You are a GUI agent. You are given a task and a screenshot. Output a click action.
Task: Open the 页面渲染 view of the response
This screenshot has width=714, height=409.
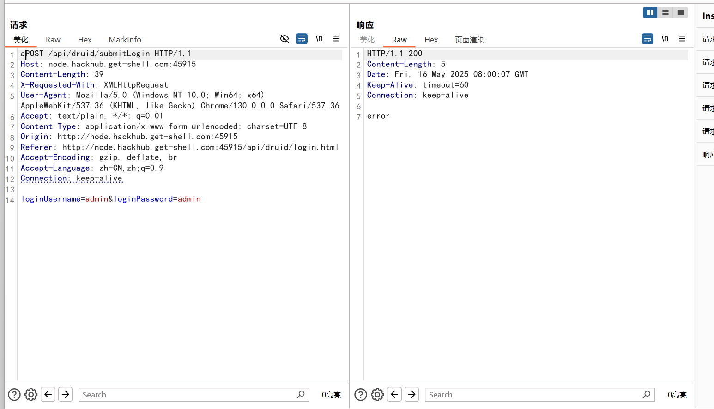pyautogui.click(x=469, y=40)
